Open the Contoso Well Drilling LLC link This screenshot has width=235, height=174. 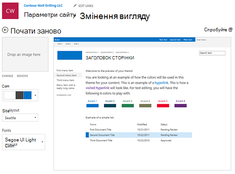[x=43, y=5]
